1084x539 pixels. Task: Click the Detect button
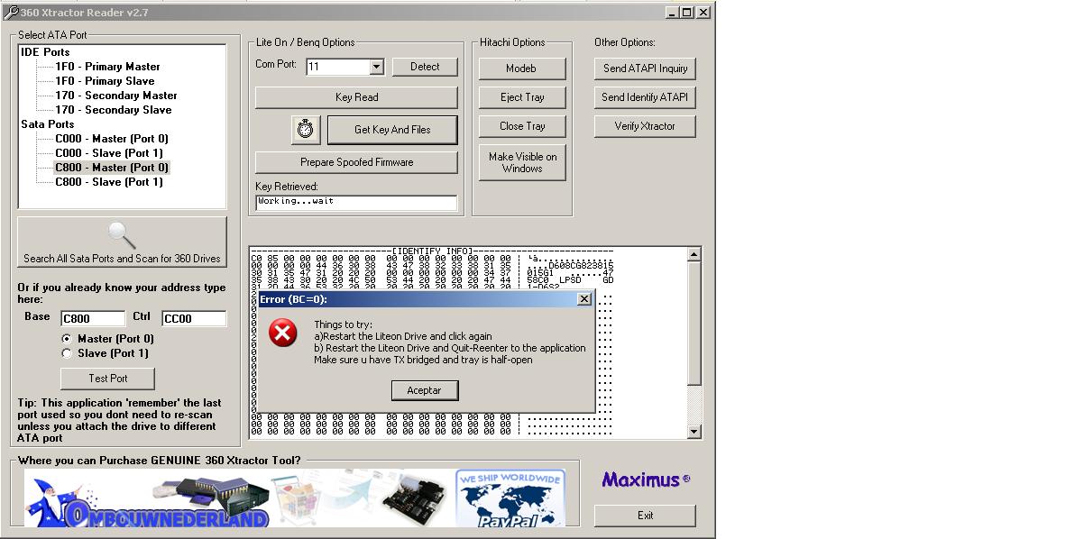tap(425, 67)
